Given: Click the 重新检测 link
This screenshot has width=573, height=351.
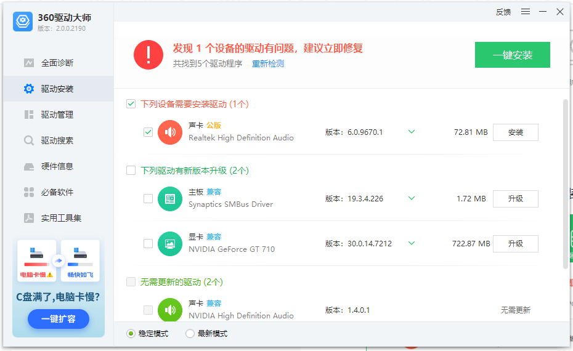Looking at the screenshot, I should [x=268, y=64].
